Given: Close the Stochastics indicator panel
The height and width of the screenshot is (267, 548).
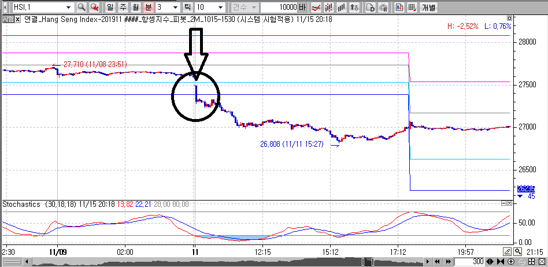Looking at the screenshot, I should pos(510,203).
